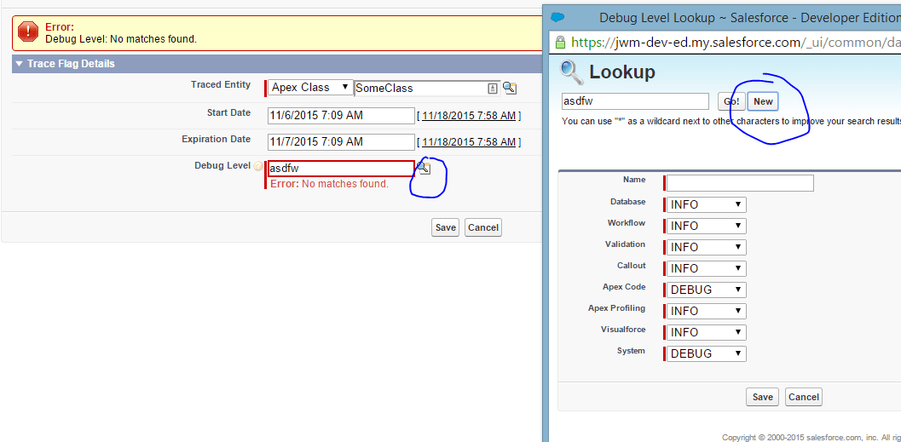Click the wildcard hint text in Lookup
Viewport: 901px width, 442px height.
click(x=731, y=122)
